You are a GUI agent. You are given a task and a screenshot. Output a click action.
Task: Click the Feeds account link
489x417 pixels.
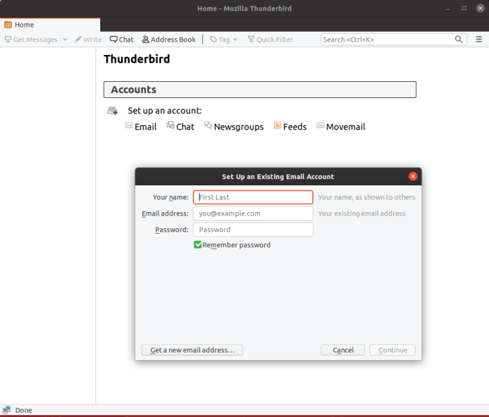coord(295,127)
